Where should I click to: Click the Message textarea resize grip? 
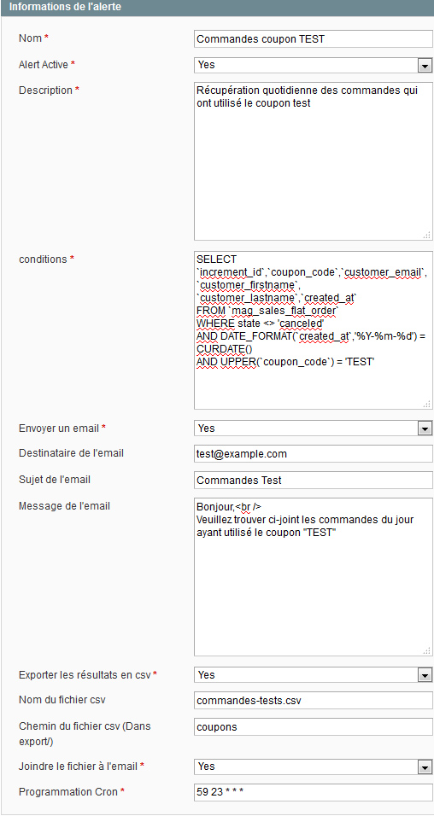click(x=427, y=650)
